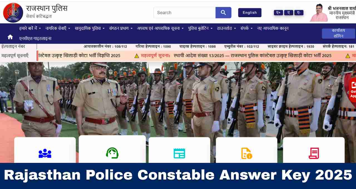Expand the हमारे बारे में dropdown menu
This screenshot has width=356, height=189.
(x=30, y=28)
